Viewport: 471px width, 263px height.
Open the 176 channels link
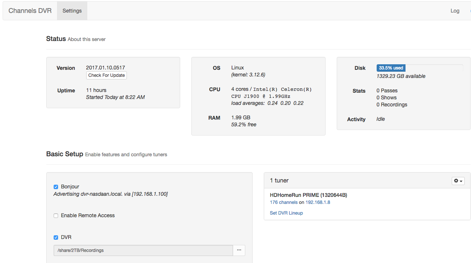click(x=283, y=202)
